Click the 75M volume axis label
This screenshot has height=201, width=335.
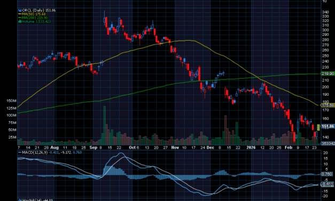coord(12,123)
